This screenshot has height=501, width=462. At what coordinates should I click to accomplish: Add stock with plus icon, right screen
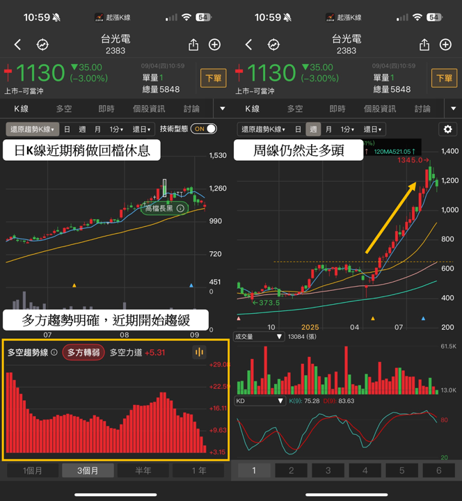point(446,45)
